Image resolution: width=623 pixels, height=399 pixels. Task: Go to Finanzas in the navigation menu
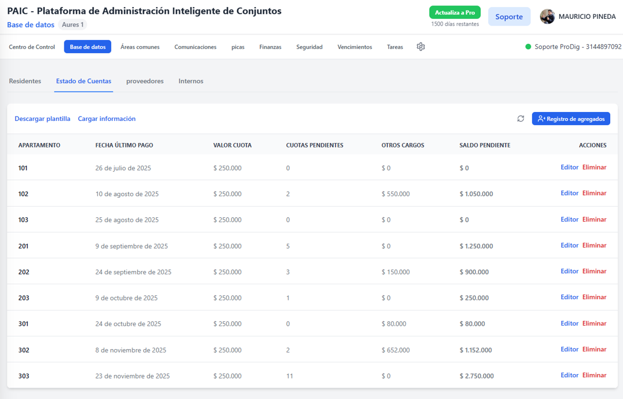pyautogui.click(x=270, y=47)
